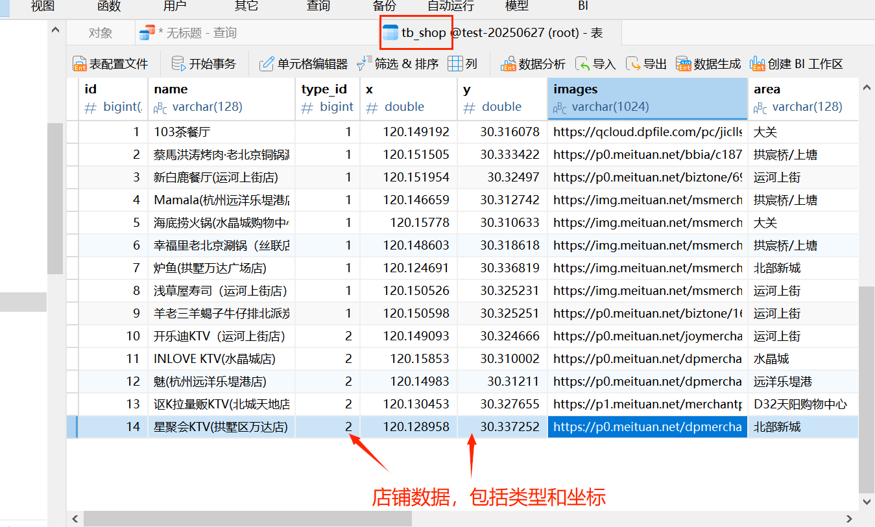The image size is (875, 527).
Task: Open the 备份 menu
Action: [385, 6]
